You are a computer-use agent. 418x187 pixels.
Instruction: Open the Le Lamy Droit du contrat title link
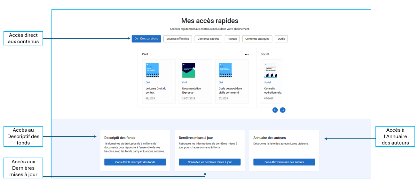(x=156, y=90)
